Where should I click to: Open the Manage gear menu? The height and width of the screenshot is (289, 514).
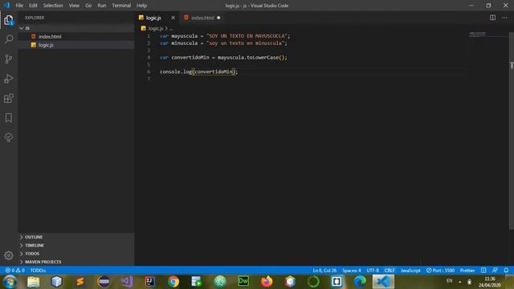(x=9, y=255)
